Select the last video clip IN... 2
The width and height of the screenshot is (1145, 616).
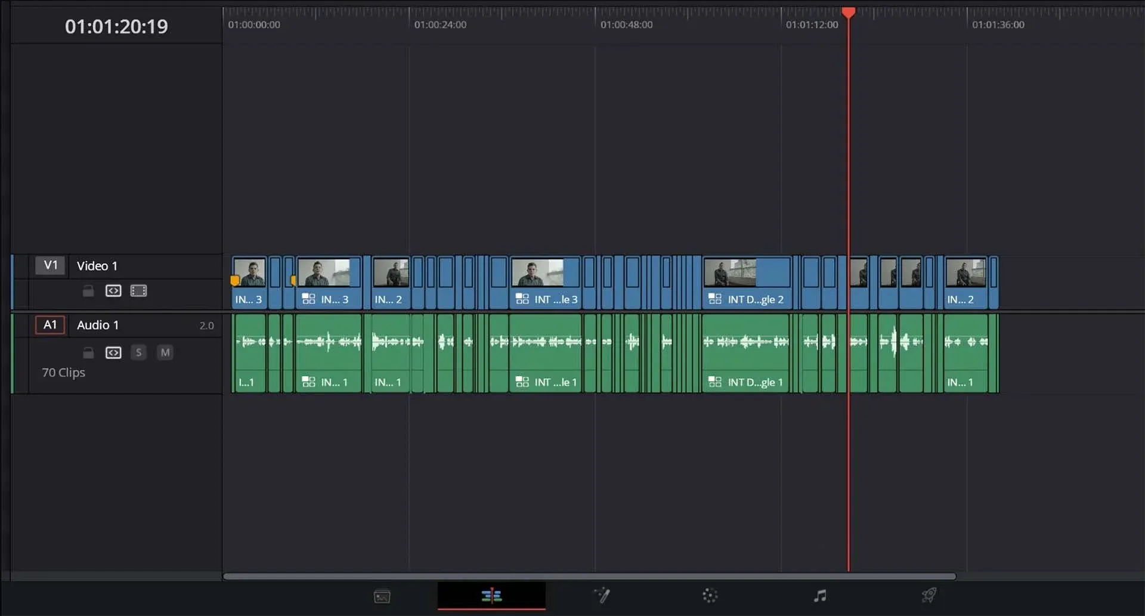coord(965,283)
